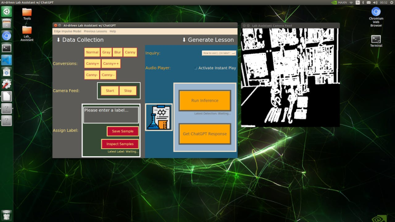Launch Chromium from the dock

coord(6,36)
